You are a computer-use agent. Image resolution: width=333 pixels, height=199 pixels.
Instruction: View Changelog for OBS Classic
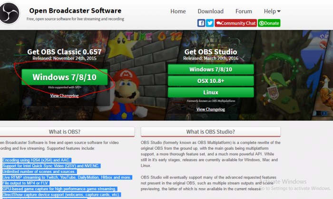tap(64, 96)
